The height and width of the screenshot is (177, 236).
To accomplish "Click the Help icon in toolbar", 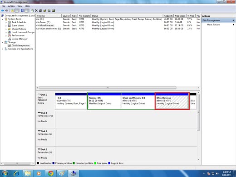I will [22, 10].
